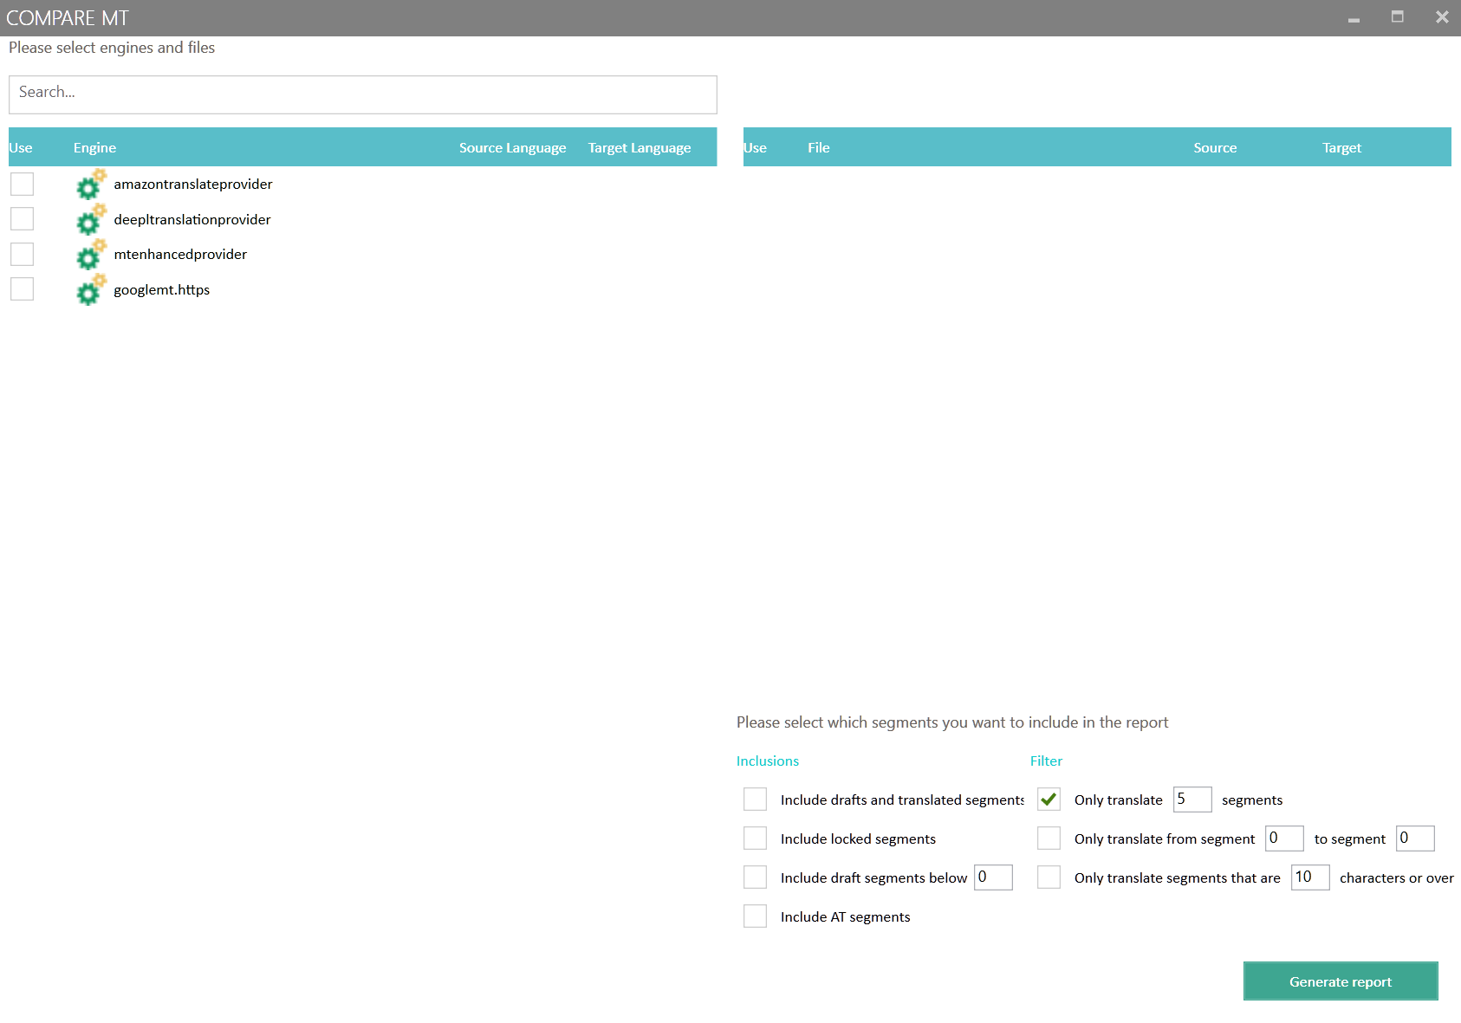Enable the amazontranslateprovider engine checkbox
Screen dimensions: 1461x1023
[x=23, y=184]
